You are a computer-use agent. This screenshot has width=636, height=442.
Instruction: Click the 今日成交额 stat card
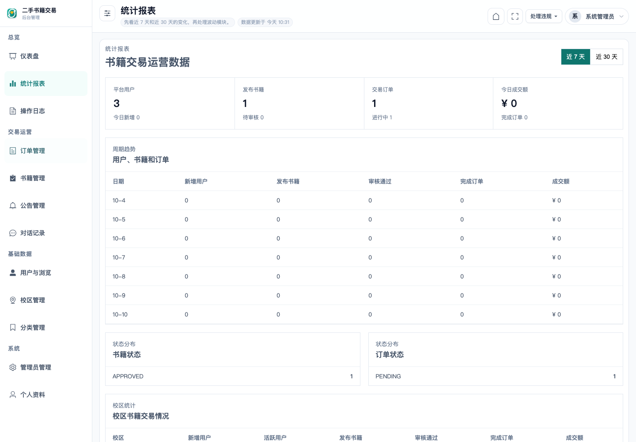pyautogui.click(x=558, y=103)
